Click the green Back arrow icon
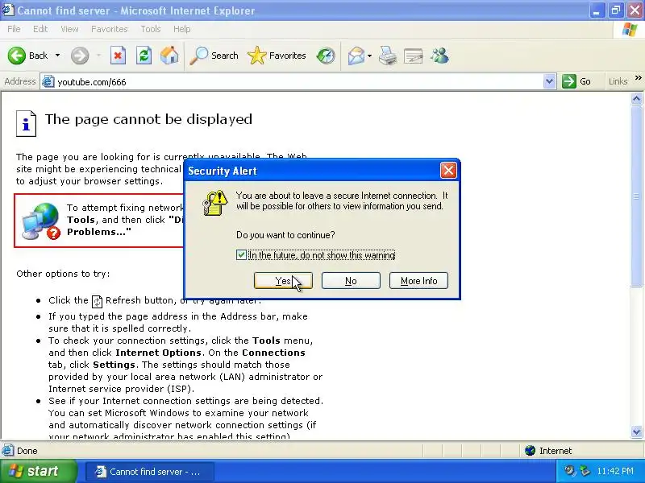This screenshot has width=645, height=483. (x=17, y=56)
